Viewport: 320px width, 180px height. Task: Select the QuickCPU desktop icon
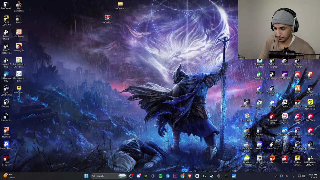pos(297,103)
